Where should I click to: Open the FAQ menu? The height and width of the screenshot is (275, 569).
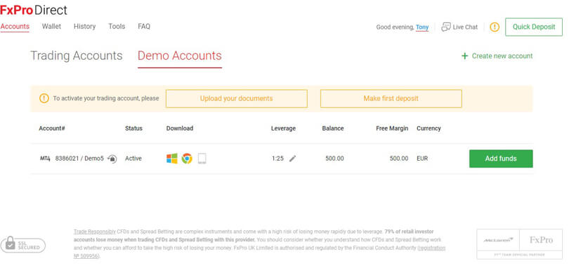144,27
